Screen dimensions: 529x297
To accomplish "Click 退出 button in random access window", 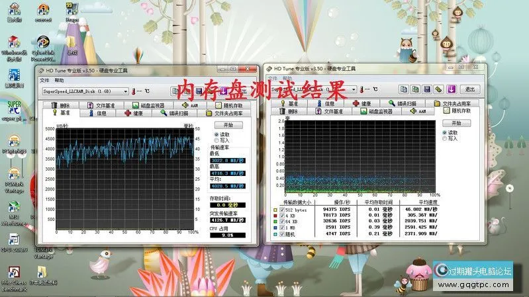I will pyautogui.click(x=470, y=89).
